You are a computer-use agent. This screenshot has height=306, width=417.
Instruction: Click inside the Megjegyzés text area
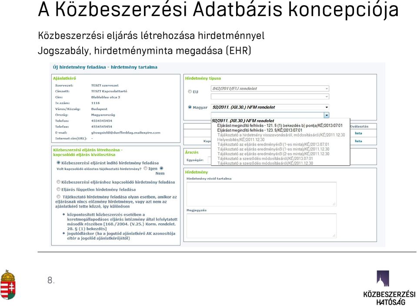tap(261, 225)
